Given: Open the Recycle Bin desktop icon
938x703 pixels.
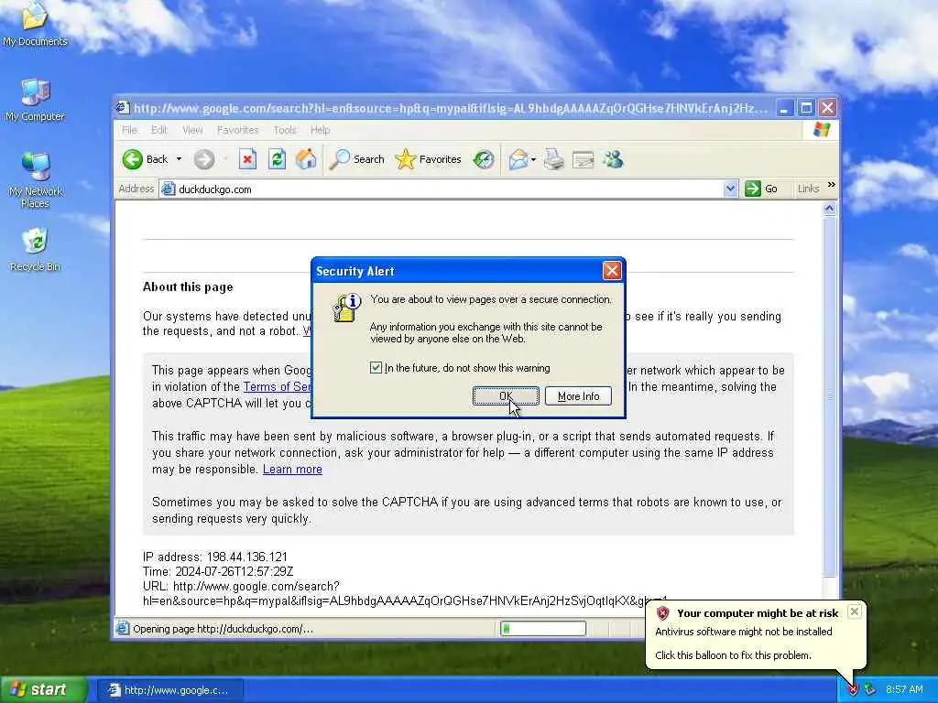Looking at the screenshot, I should 36,250.
